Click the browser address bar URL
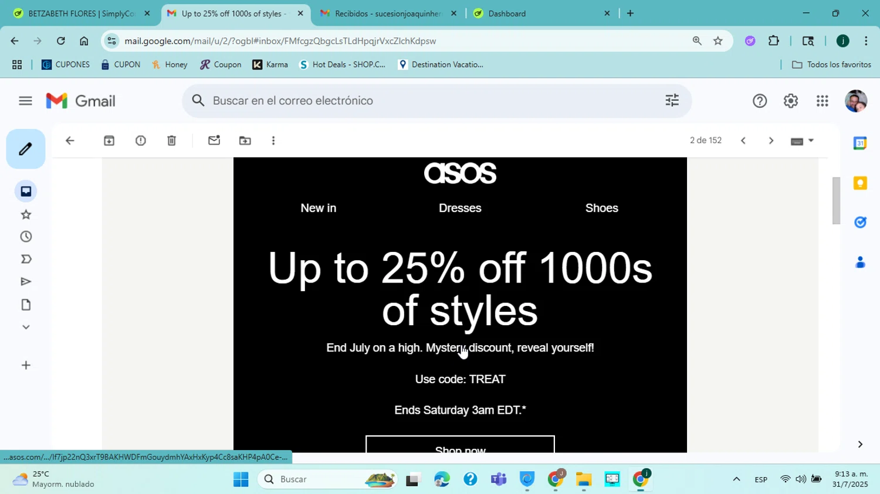 280,41
